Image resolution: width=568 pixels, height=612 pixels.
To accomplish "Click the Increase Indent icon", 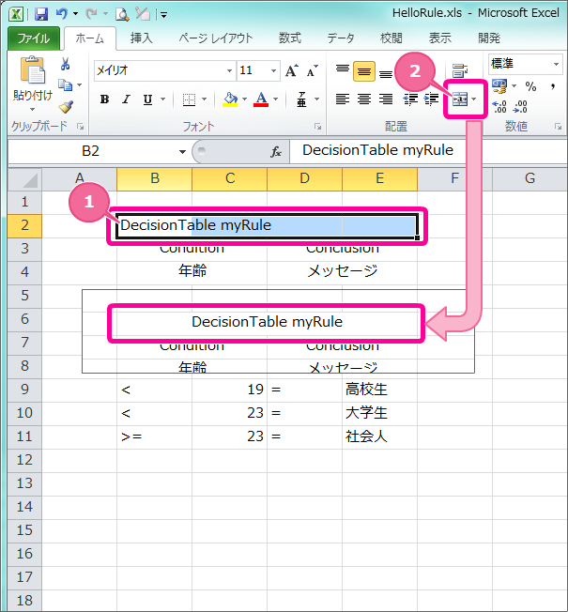I will (x=431, y=99).
